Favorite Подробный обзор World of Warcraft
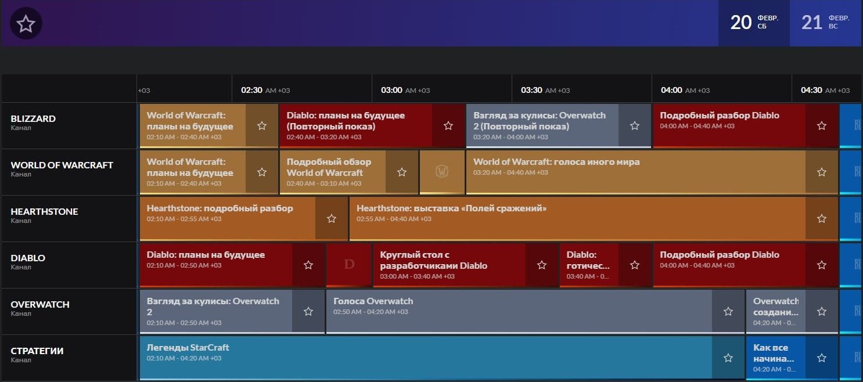 [402, 172]
